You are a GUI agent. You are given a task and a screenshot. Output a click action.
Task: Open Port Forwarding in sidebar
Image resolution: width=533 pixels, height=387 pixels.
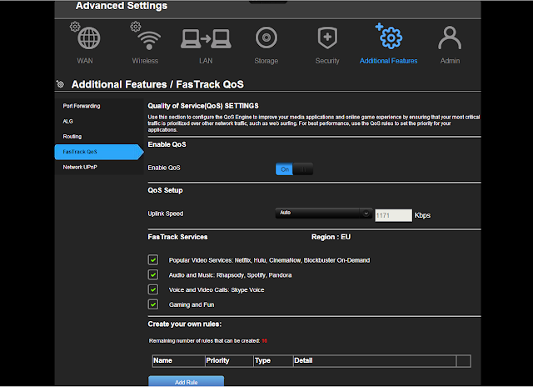(80, 106)
